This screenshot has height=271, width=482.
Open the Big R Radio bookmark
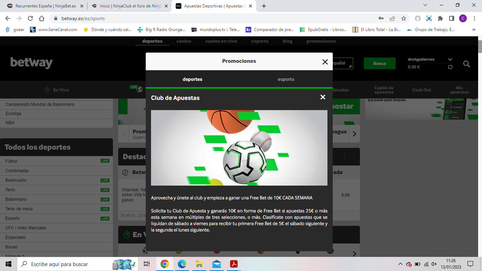click(162, 30)
